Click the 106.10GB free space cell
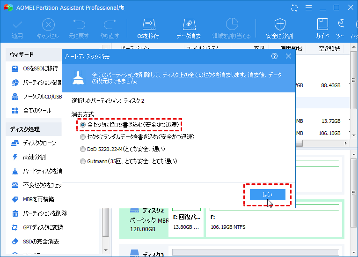 pos(329,133)
